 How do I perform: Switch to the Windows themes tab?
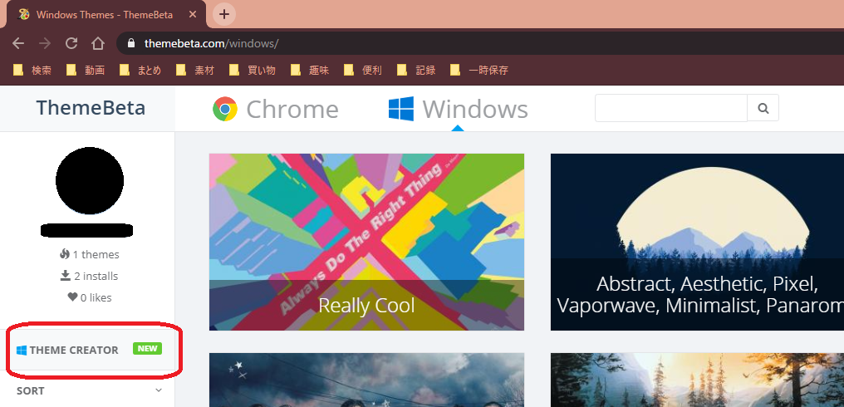[458, 109]
